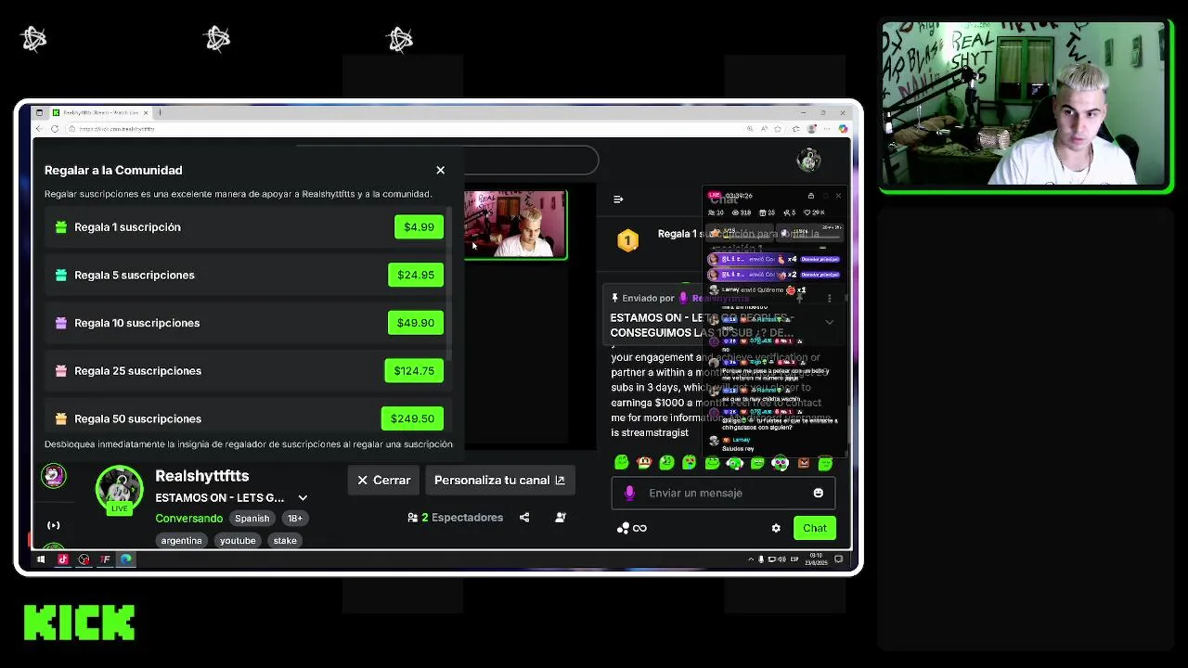
Task: Click the teal gift icon beside Regala 5 suscripciones
Action: pyautogui.click(x=60, y=275)
